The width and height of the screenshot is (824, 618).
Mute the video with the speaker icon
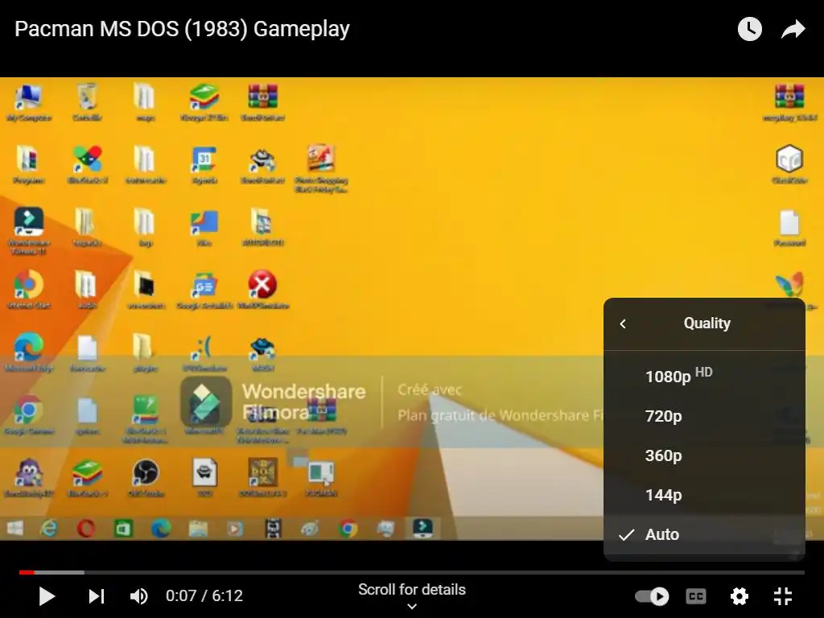138,596
